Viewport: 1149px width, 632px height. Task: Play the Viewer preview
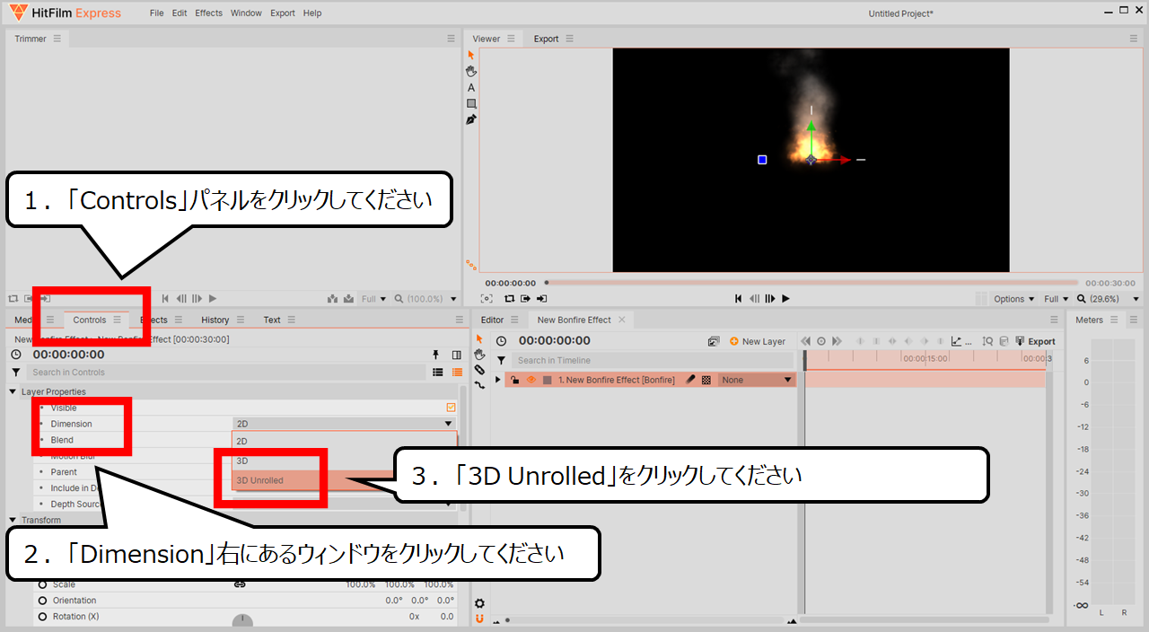785,299
